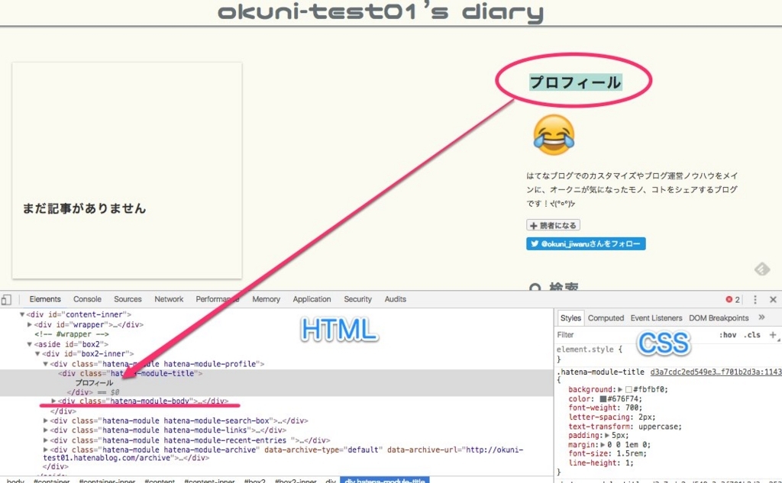782x483 pixels.
Task: Expand the hatena-module-archive node
Action: 45,449
